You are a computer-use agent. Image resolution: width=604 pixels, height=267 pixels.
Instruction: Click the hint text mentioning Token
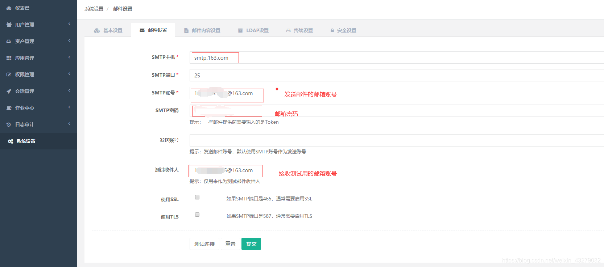click(234, 122)
